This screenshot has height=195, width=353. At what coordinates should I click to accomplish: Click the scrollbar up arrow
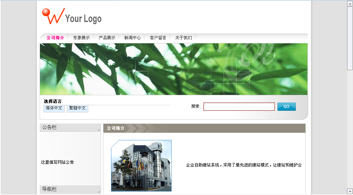[x=350, y=3]
